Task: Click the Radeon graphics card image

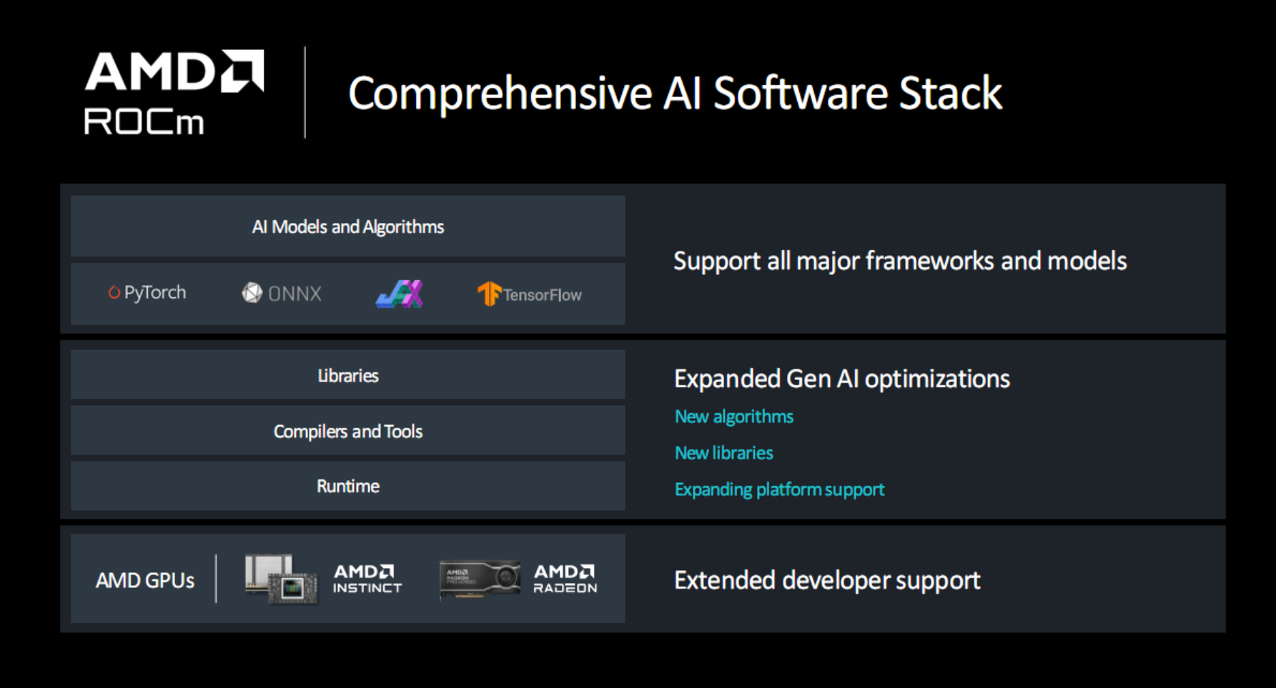Action: (x=480, y=579)
